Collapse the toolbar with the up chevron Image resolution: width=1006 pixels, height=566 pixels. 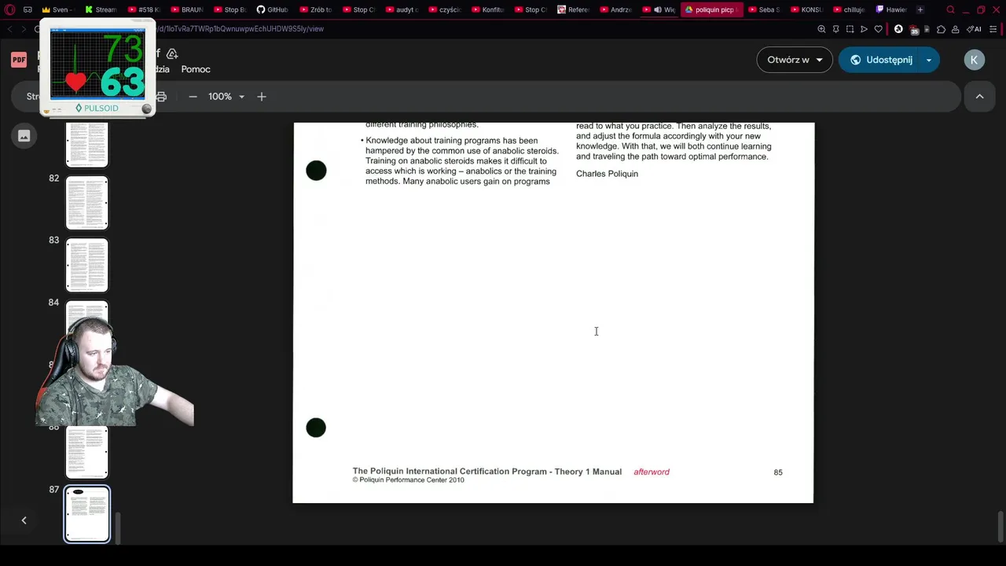pos(979,97)
